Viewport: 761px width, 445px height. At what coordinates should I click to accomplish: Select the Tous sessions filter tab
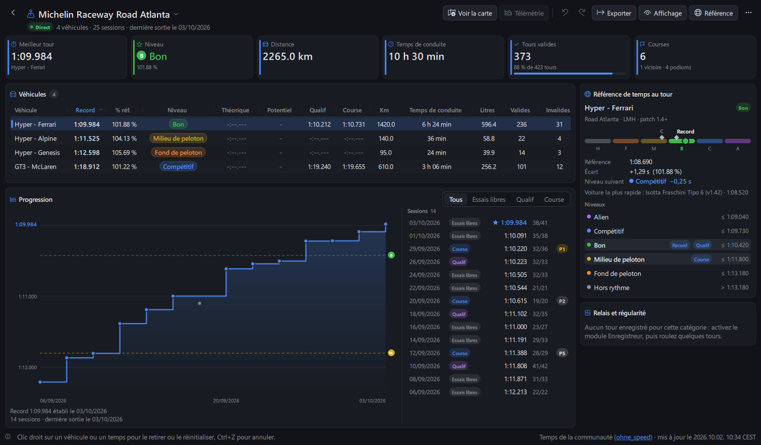pyautogui.click(x=456, y=200)
